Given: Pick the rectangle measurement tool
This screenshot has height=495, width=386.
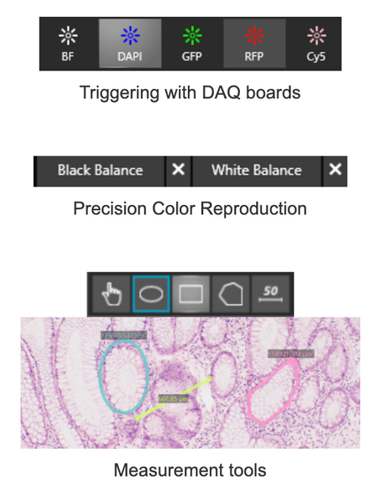Looking at the screenshot, I should click(x=191, y=294).
